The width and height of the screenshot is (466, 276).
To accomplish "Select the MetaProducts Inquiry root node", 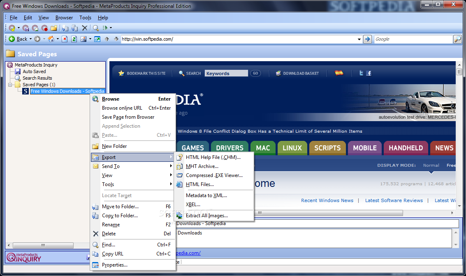I will (x=36, y=65).
